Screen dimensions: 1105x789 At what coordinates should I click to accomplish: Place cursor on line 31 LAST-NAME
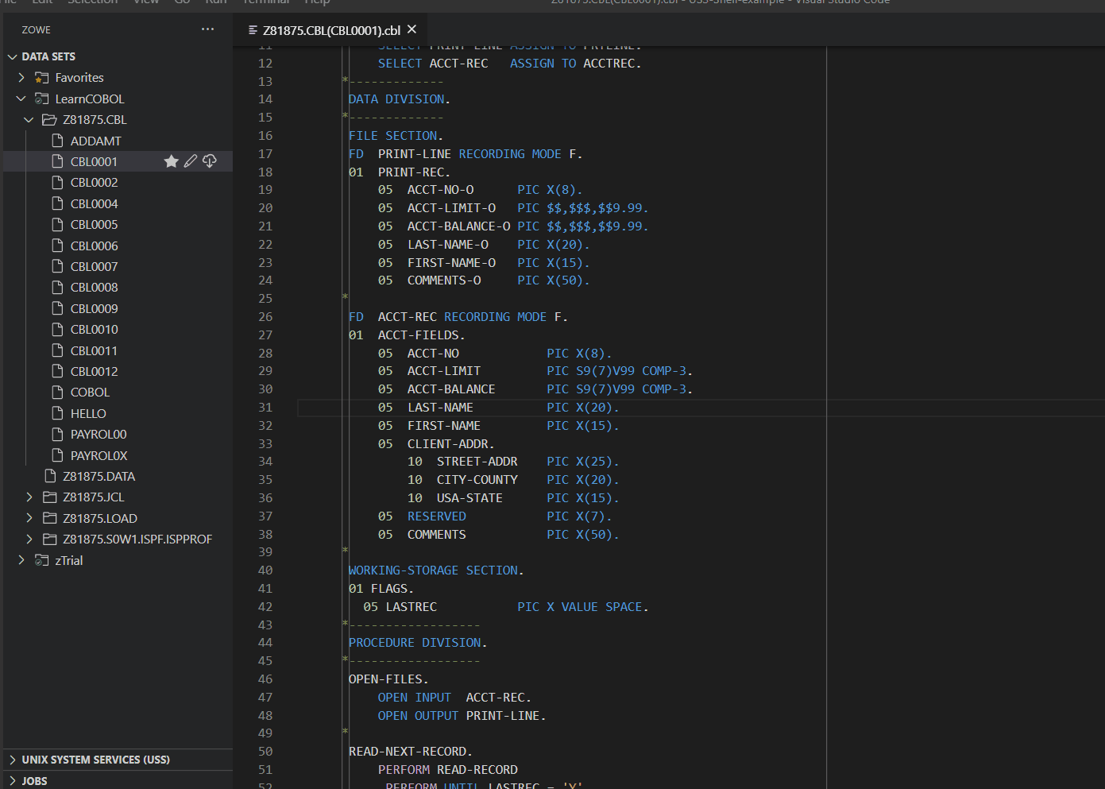pyautogui.click(x=440, y=407)
